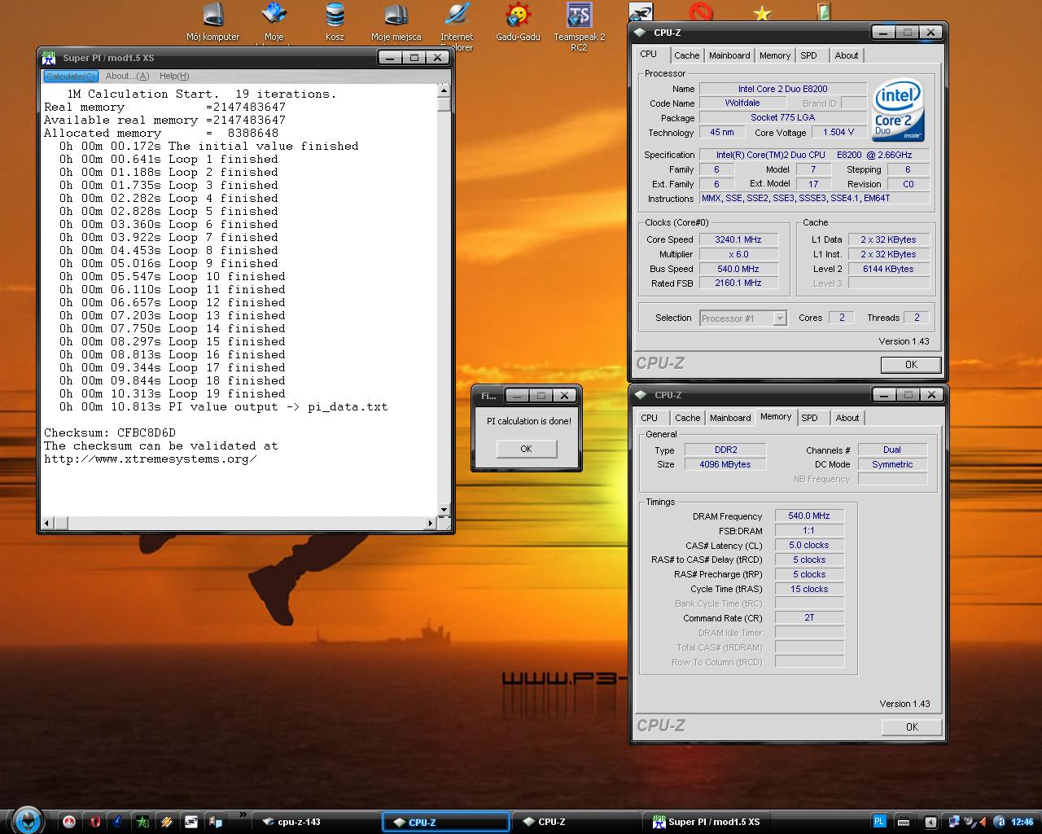Launch the Teamspeak 2 RC2 shortcut
Image resolution: width=1042 pixels, height=834 pixels.
[x=579, y=24]
